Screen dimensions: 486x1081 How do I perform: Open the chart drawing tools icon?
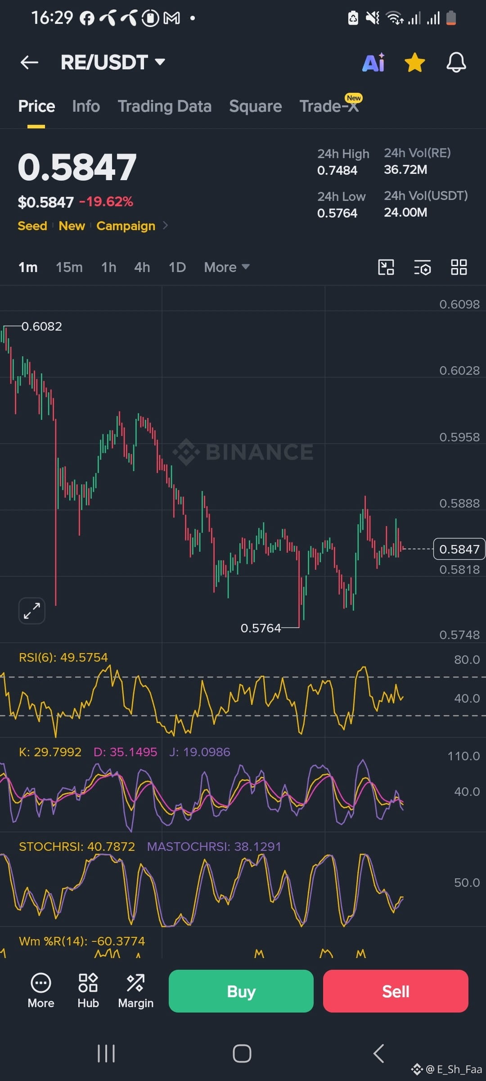point(386,267)
